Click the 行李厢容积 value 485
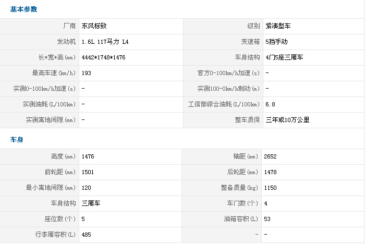Screen dimensions: 365x244 coord(87,235)
